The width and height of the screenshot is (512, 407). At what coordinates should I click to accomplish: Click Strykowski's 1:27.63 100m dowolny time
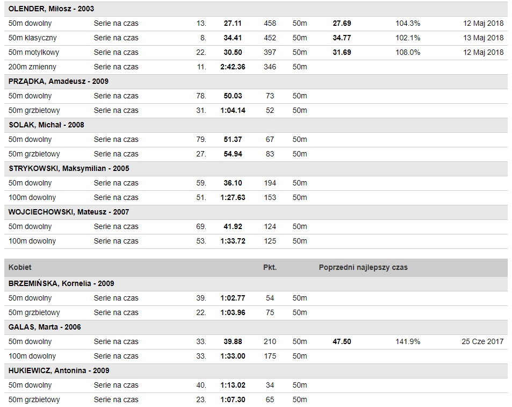233,197
